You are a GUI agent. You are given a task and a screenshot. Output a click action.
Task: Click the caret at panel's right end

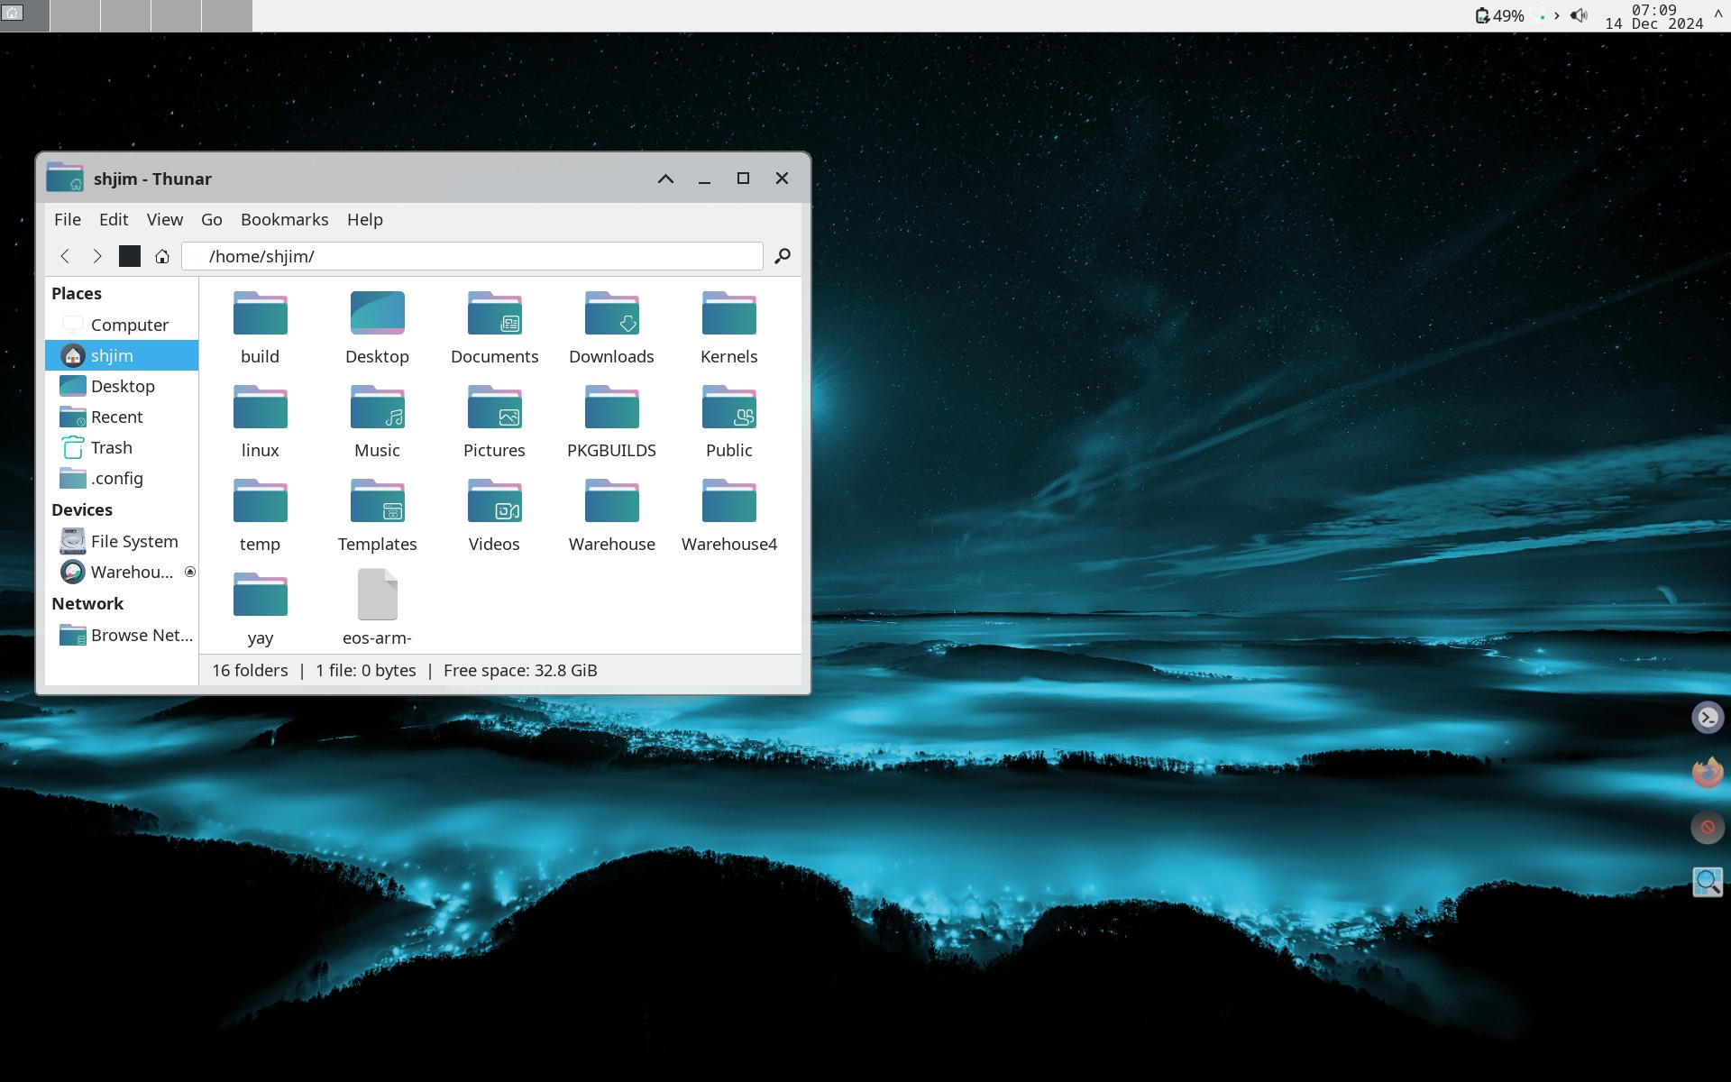[1718, 15]
